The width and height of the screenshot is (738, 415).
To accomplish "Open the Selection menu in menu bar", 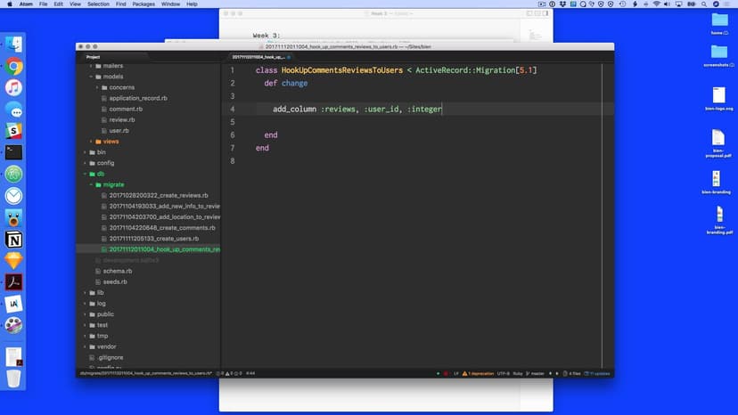I will point(98,4).
